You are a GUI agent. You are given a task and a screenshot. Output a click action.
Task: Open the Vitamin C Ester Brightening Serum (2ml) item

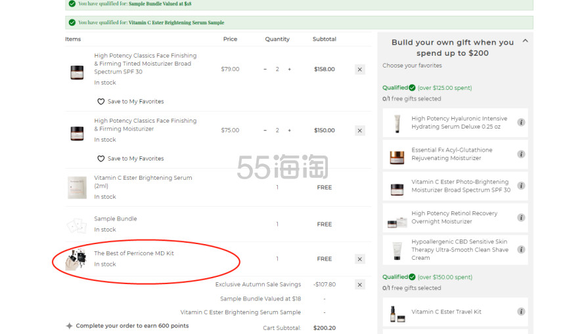(x=143, y=182)
